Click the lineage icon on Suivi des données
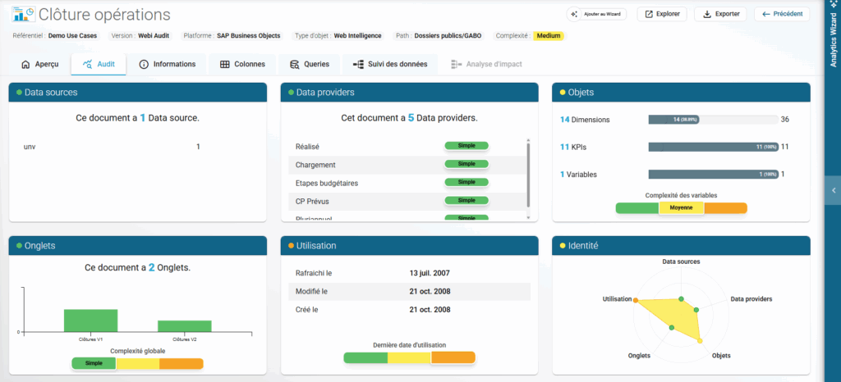841x382 pixels. point(358,64)
